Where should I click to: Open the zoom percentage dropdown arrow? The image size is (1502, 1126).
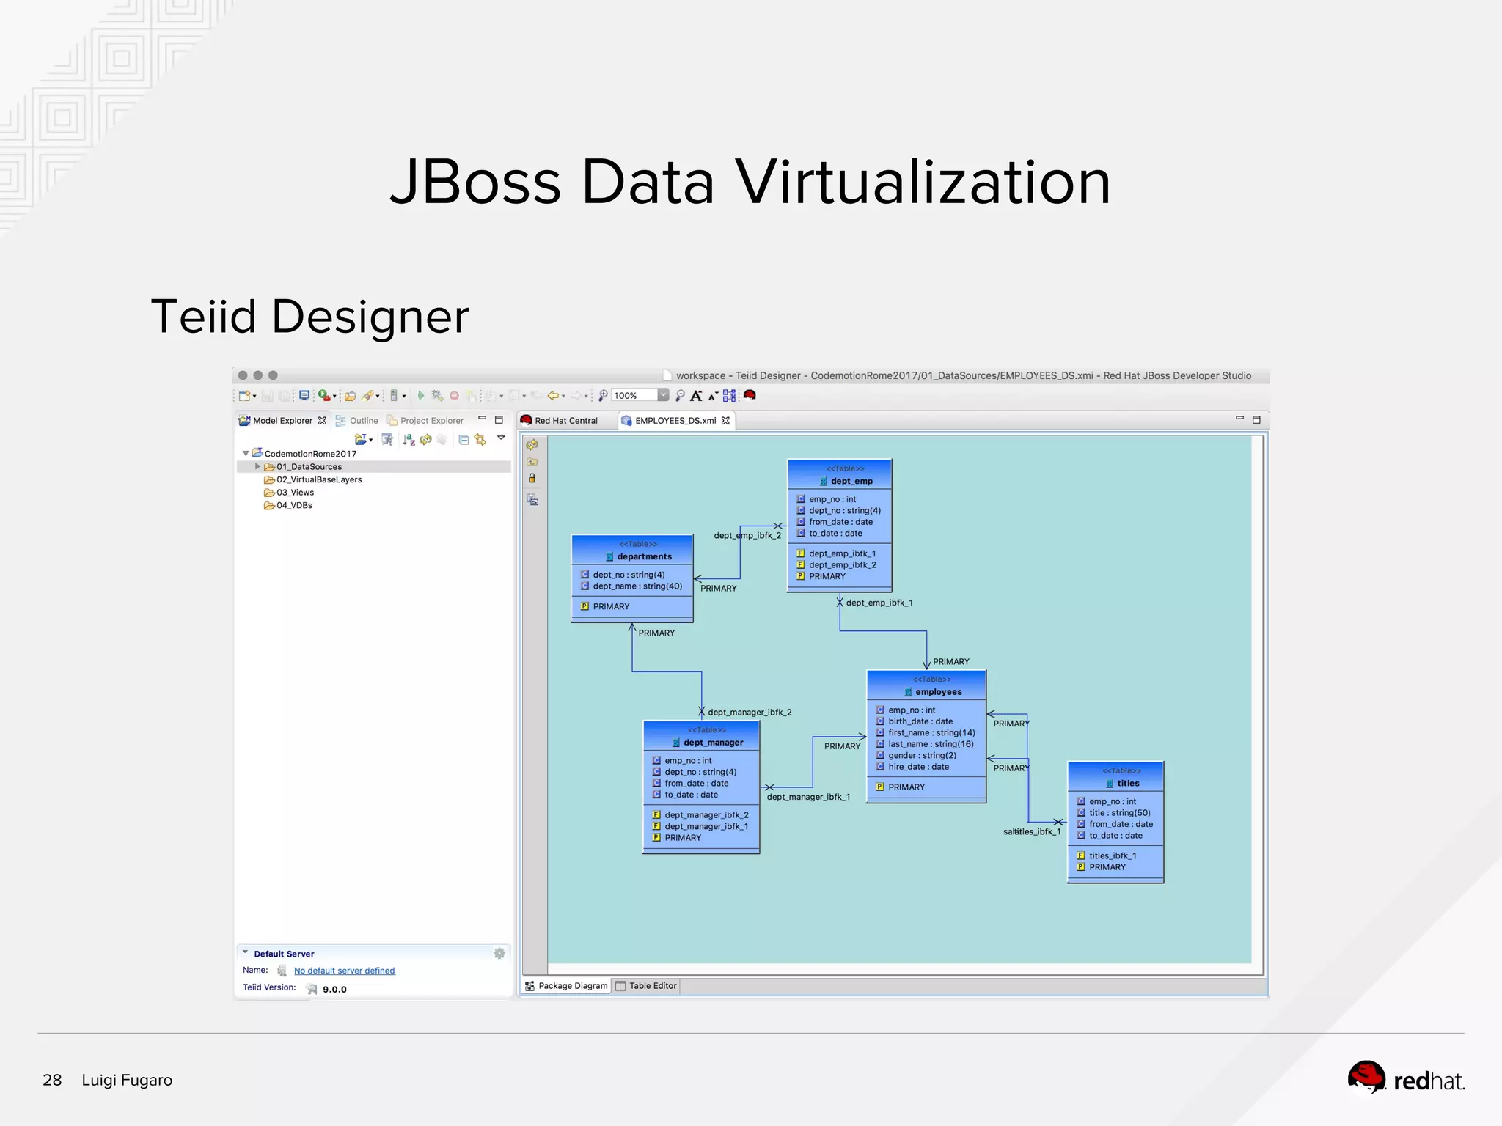[x=664, y=396]
